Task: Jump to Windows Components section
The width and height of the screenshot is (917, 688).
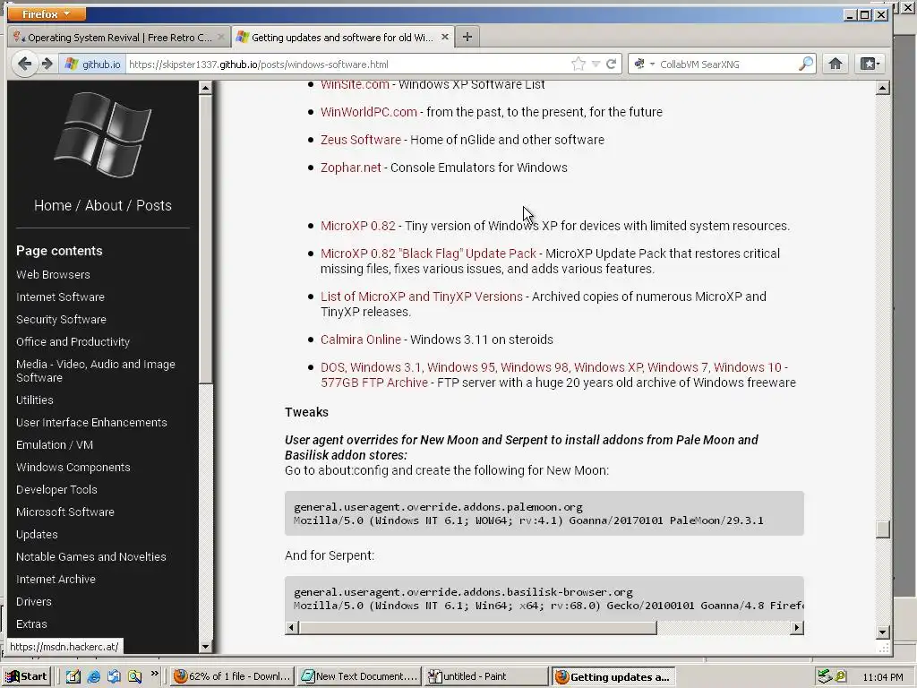Action: point(73,468)
